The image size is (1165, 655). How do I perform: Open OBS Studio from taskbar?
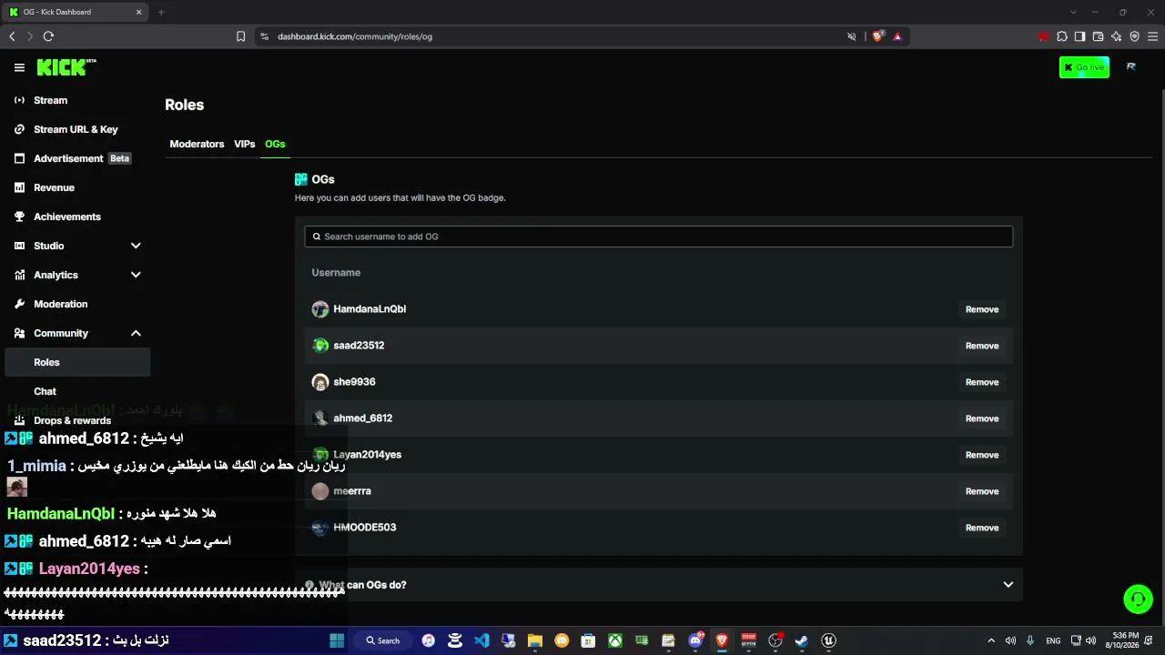pos(775,640)
